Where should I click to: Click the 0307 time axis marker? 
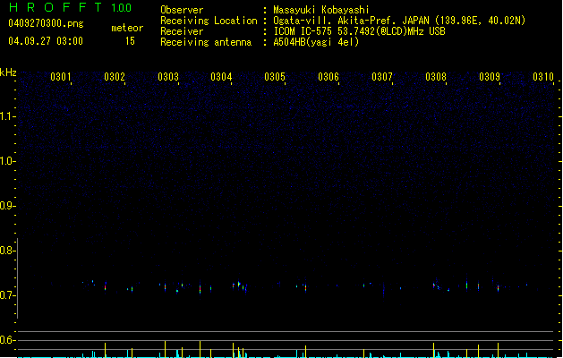tap(382, 76)
